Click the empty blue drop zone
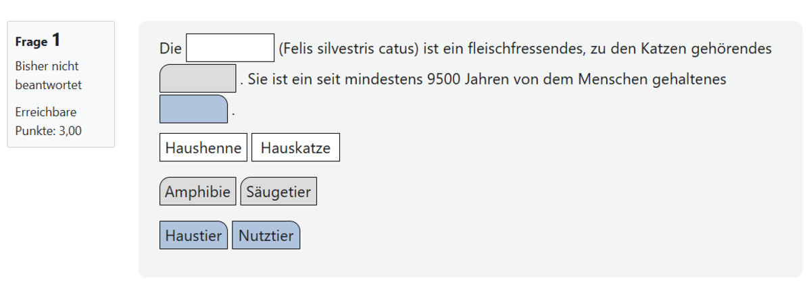811x289 pixels. (x=193, y=109)
